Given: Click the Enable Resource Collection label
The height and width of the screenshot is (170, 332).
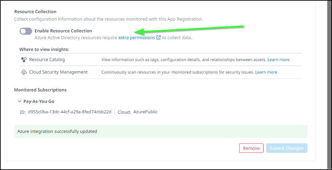Looking at the screenshot, I should click(63, 31).
